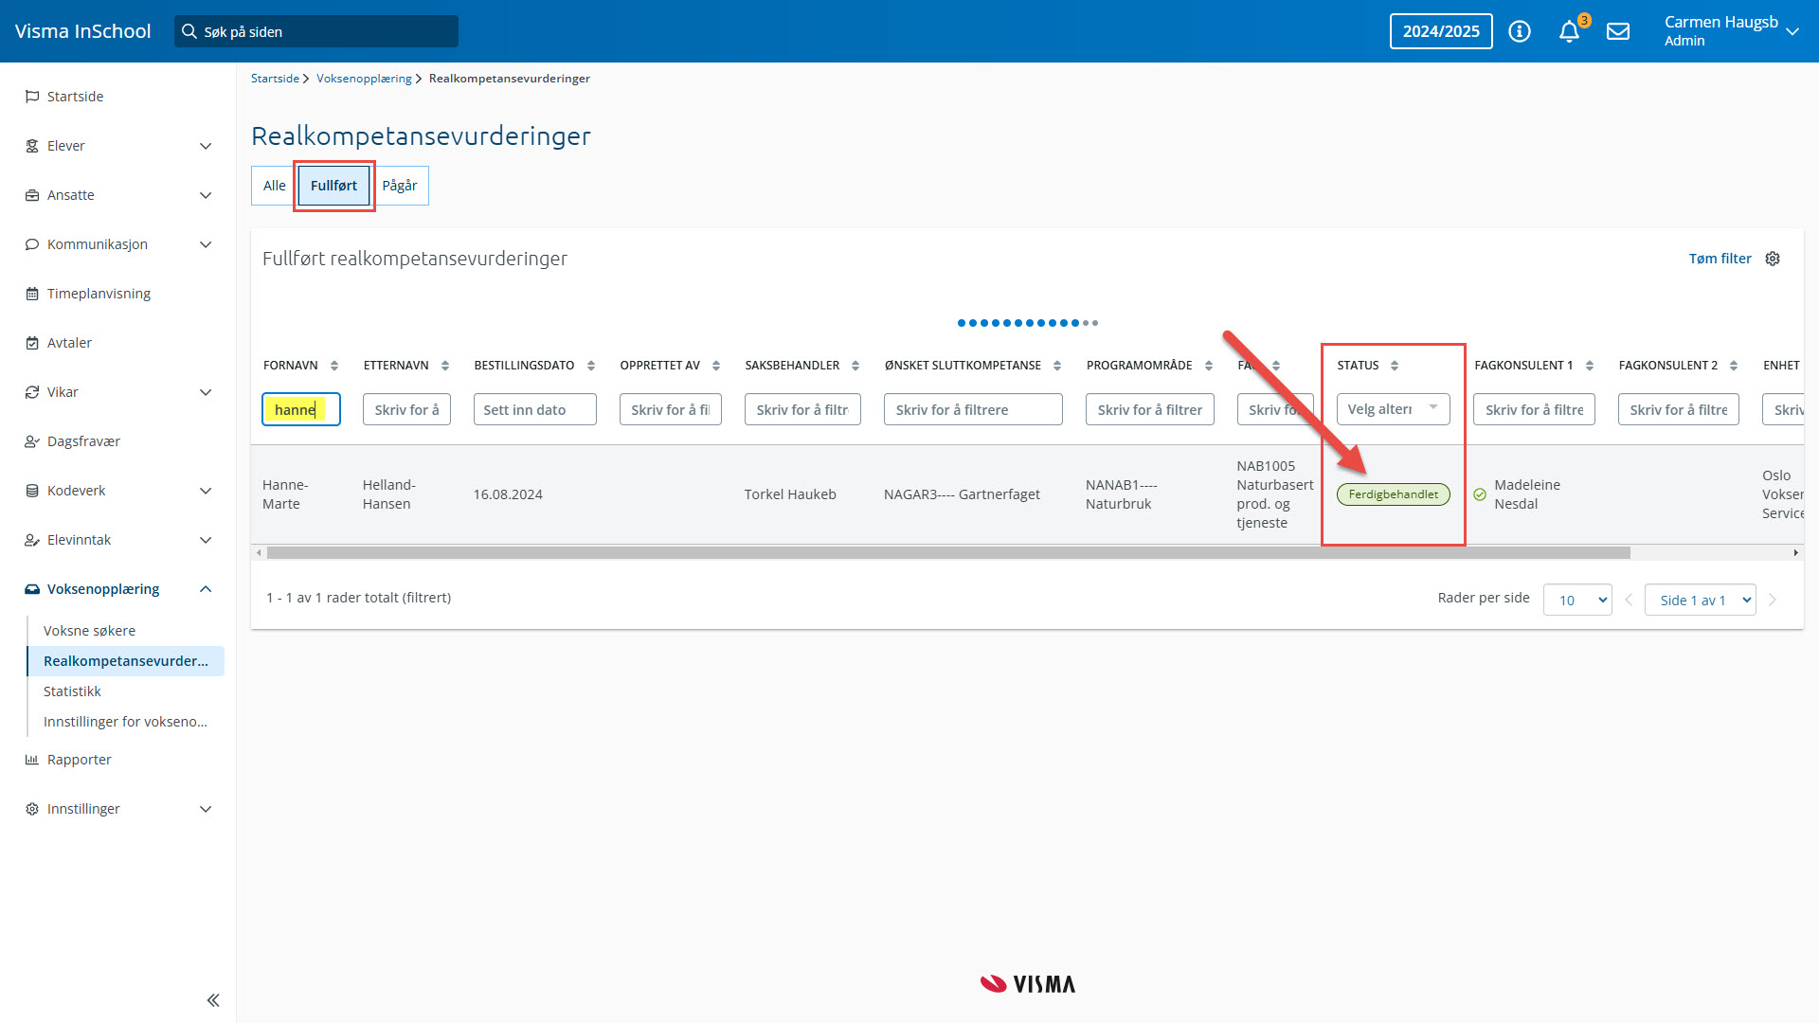
Task: Click Torkel Haukeb table cell
Action: tap(790, 494)
